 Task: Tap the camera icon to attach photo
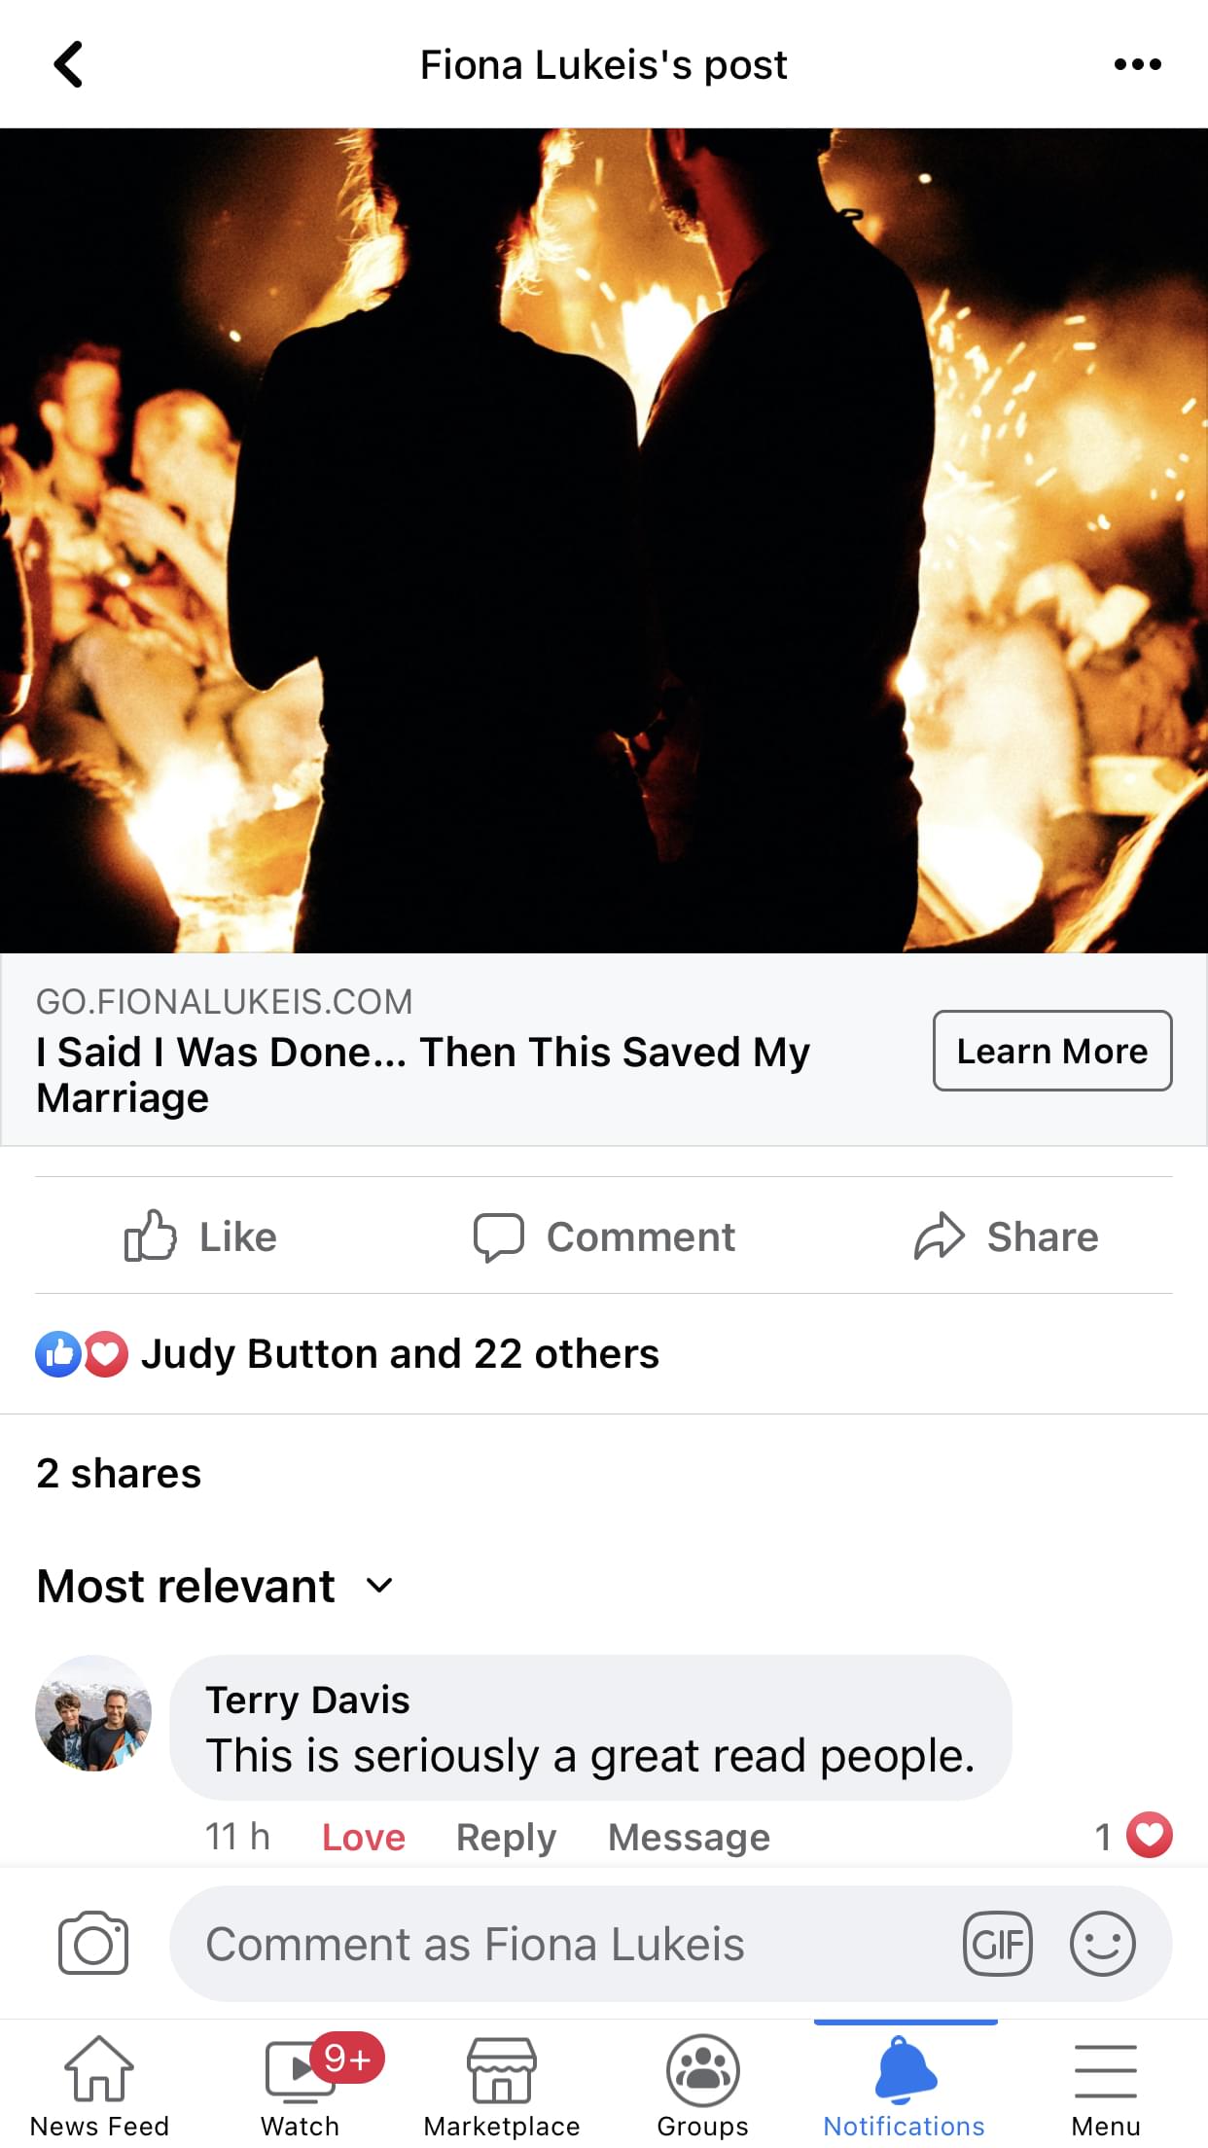point(93,1944)
